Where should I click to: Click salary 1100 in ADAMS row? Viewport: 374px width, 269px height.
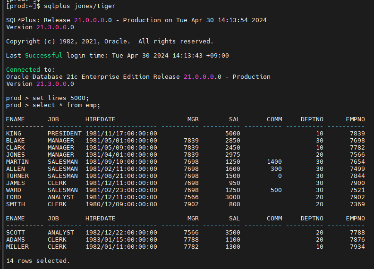tap(232, 240)
